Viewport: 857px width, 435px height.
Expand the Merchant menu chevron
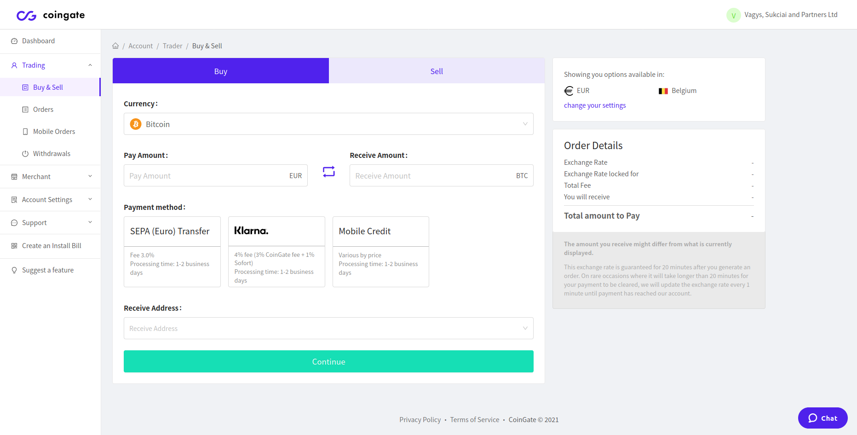tap(90, 176)
